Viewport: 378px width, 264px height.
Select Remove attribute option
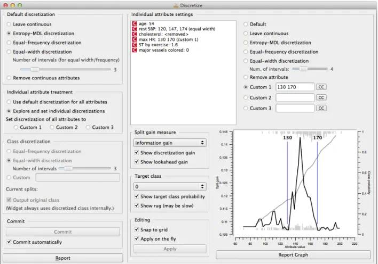[x=246, y=77]
